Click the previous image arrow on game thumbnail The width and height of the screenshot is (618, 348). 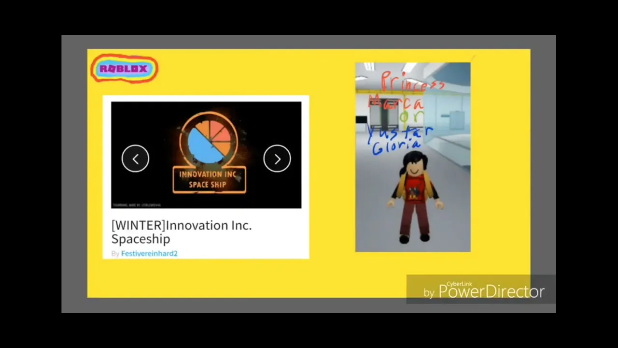coord(135,159)
